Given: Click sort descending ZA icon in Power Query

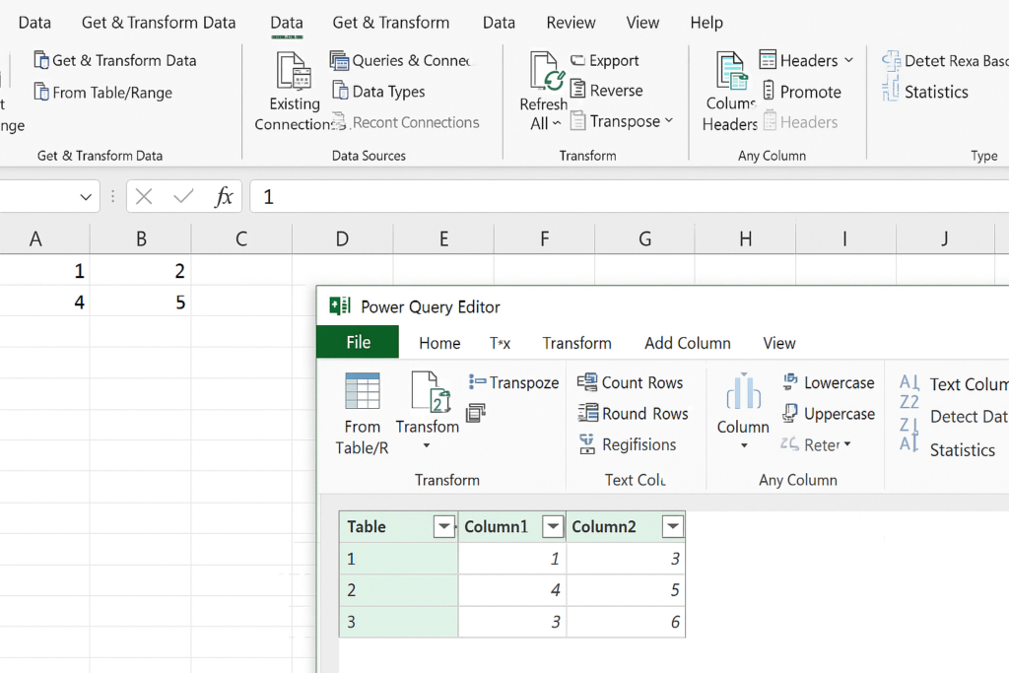Looking at the screenshot, I should point(909,435).
